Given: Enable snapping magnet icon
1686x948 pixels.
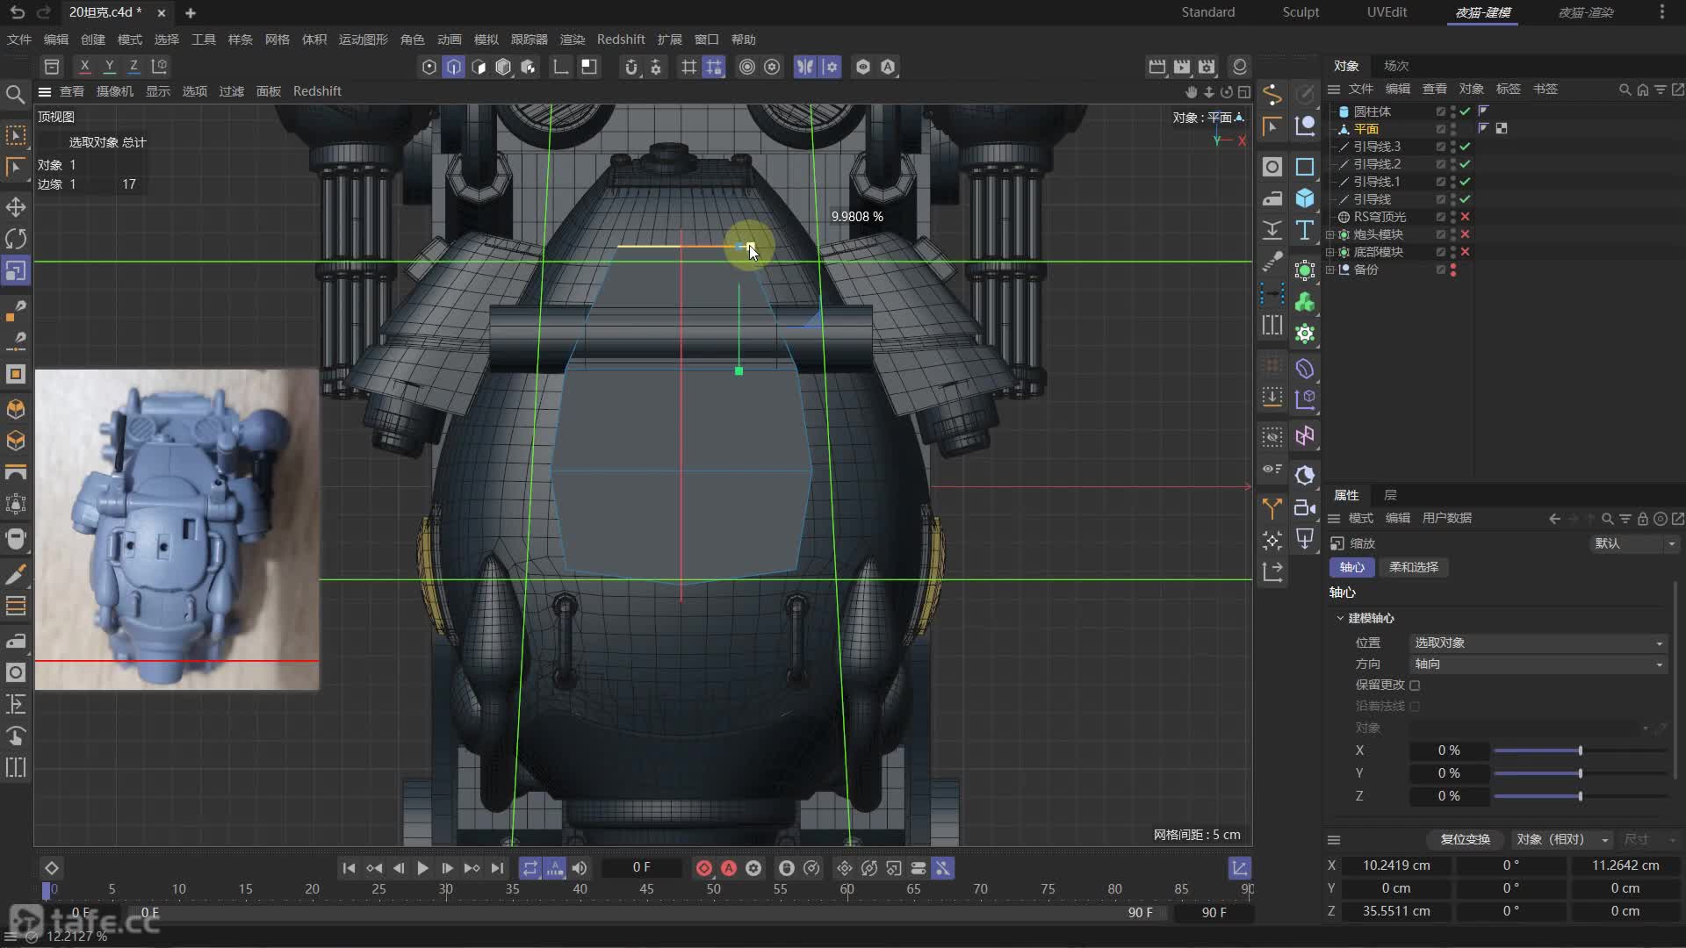Looking at the screenshot, I should click(630, 67).
